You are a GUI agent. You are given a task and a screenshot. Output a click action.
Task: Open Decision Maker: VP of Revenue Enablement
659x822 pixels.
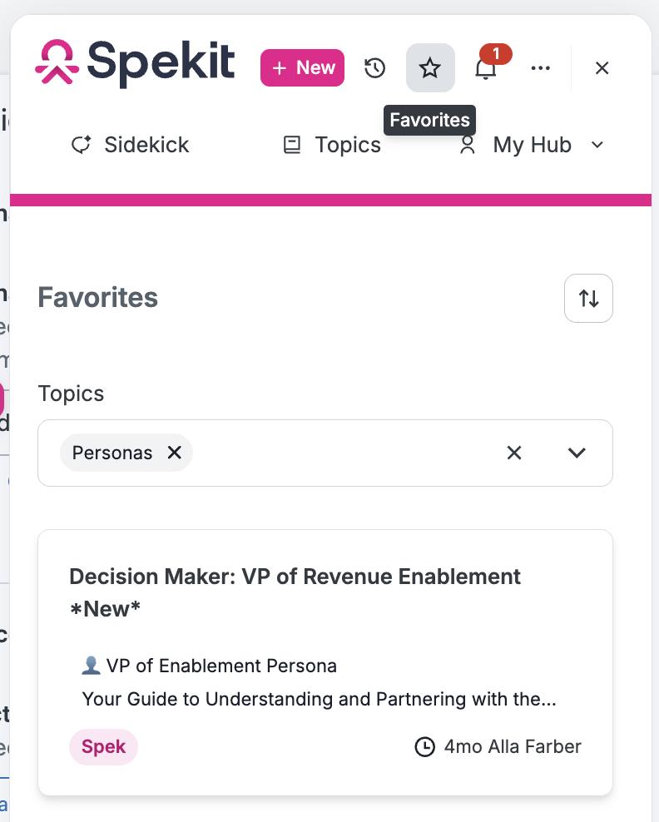pos(295,592)
